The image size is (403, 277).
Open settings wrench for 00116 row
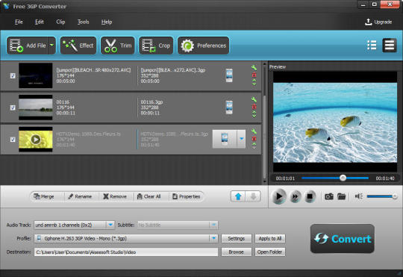click(254, 99)
